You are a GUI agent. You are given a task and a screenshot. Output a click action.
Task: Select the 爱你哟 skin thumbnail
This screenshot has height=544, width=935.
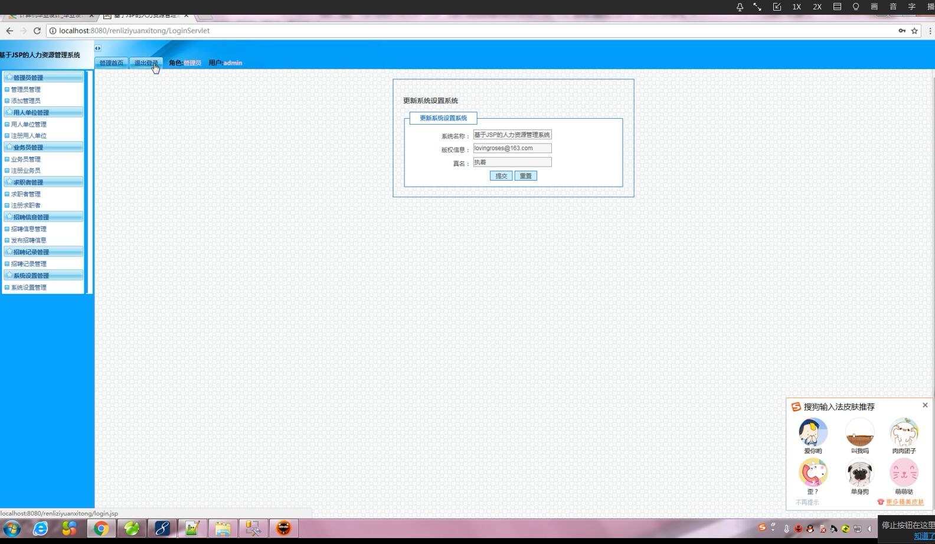point(813,432)
